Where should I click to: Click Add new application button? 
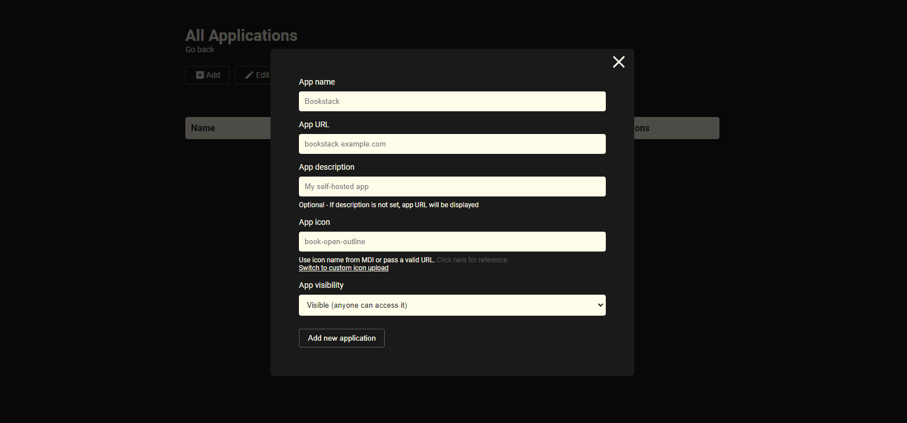(342, 338)
